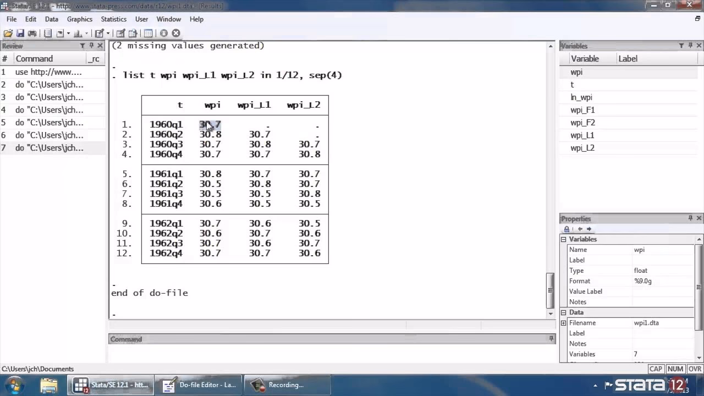Toggle the lock icon in Properties panel
Image resolution: width=704 pixels, height=396 pixels.
567,229
